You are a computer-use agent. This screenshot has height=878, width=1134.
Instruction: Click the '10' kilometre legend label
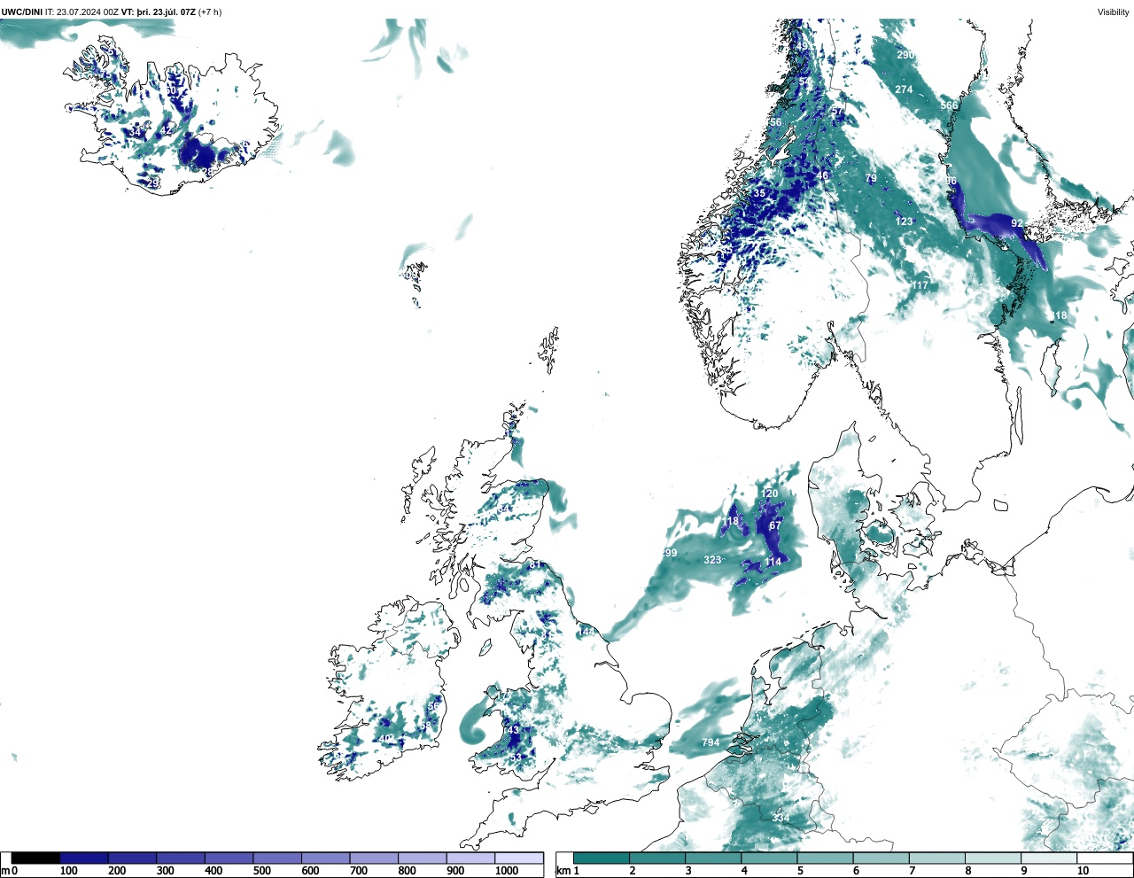click(1083, 871)
